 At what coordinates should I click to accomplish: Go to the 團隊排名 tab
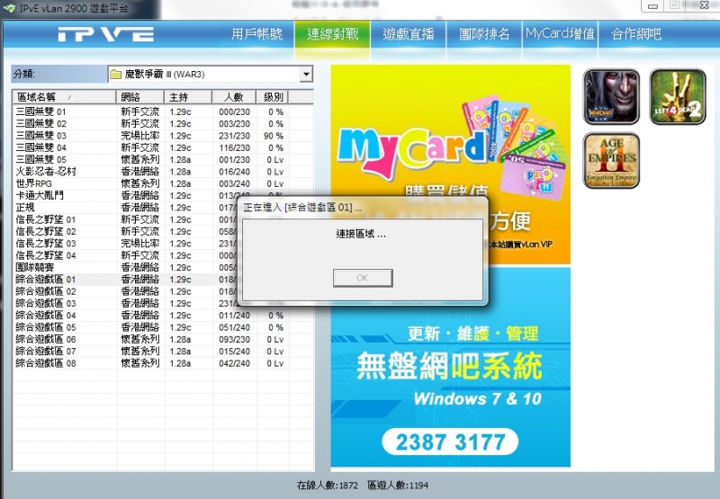tap(484, 34)
